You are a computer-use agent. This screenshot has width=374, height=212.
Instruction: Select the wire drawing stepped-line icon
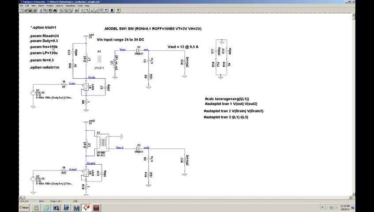click(x=87, y=10)
